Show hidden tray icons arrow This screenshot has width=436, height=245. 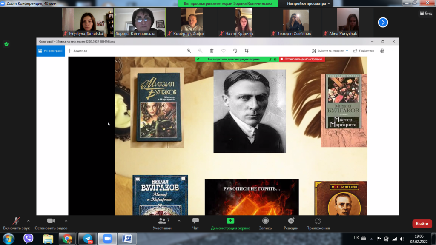371,239
